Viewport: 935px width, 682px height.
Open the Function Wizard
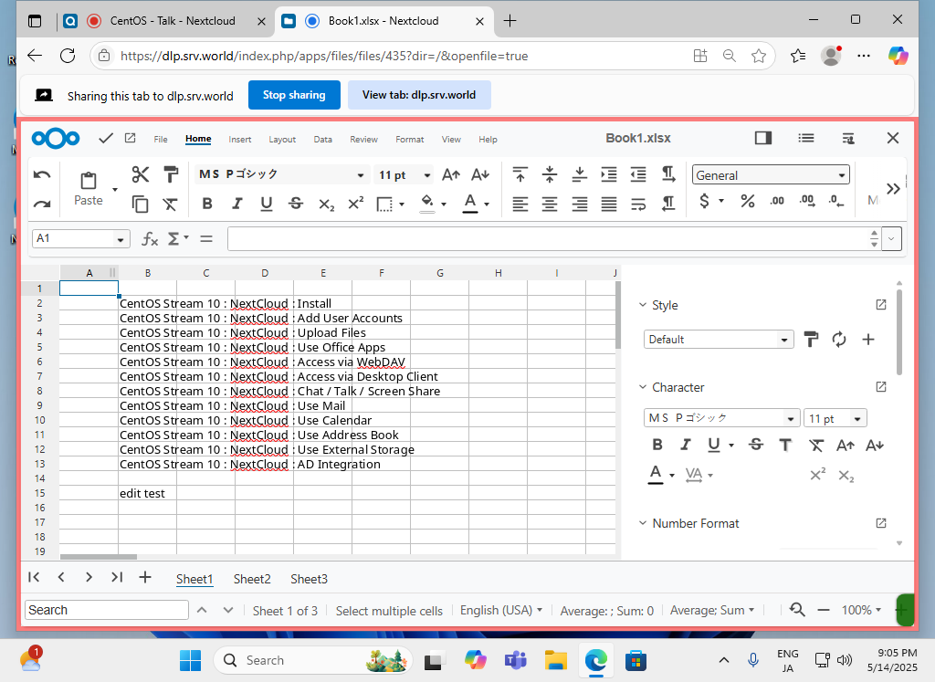click(x=150, y=239)
